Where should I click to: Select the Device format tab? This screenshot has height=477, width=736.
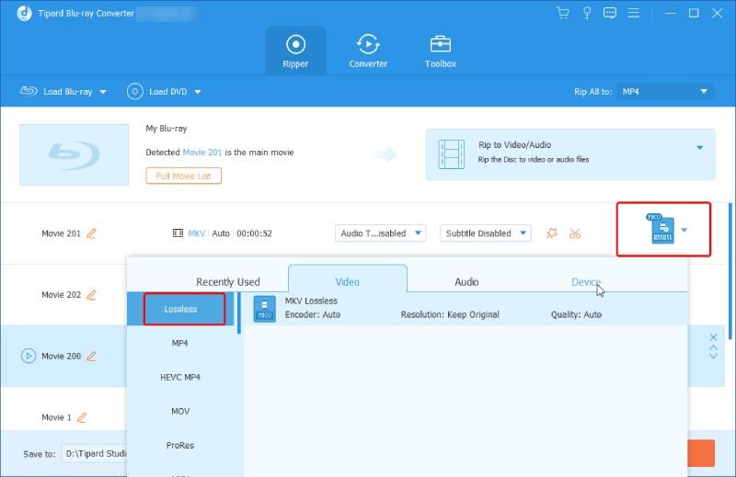pyautogui.click(x=586, y=282)
